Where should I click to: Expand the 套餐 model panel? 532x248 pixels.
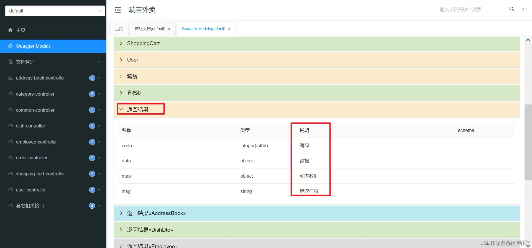pos(317,76)
